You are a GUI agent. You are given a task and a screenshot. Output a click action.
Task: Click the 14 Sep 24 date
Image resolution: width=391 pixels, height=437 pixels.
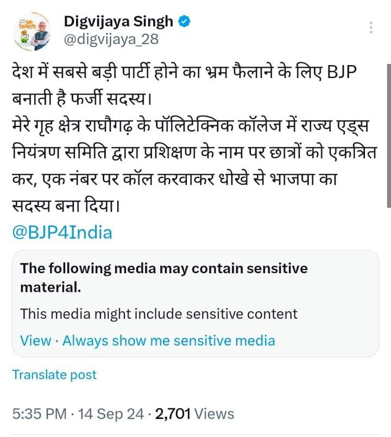(x=110, y=414)
